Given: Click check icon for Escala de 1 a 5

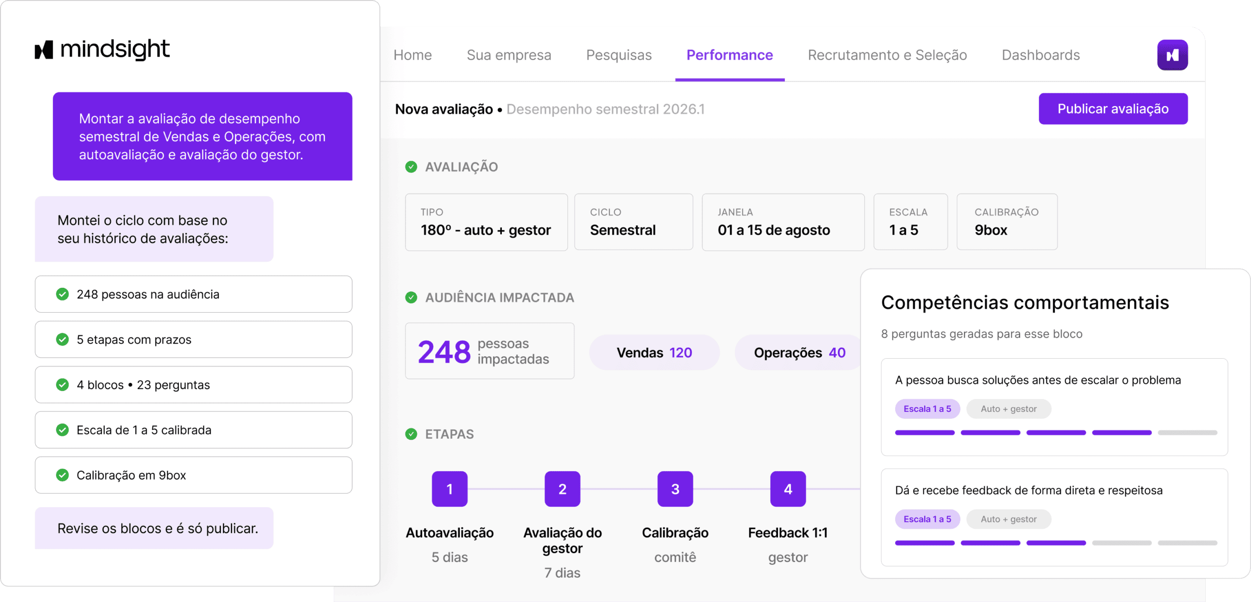Looking at the screenshot, I should point(62,430).
